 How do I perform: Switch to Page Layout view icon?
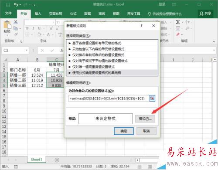click(x=150, y=167)
